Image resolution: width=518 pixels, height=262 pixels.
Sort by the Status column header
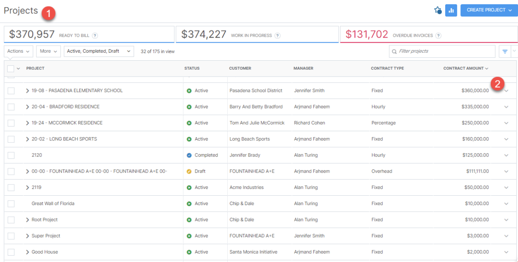coord(192,68)
